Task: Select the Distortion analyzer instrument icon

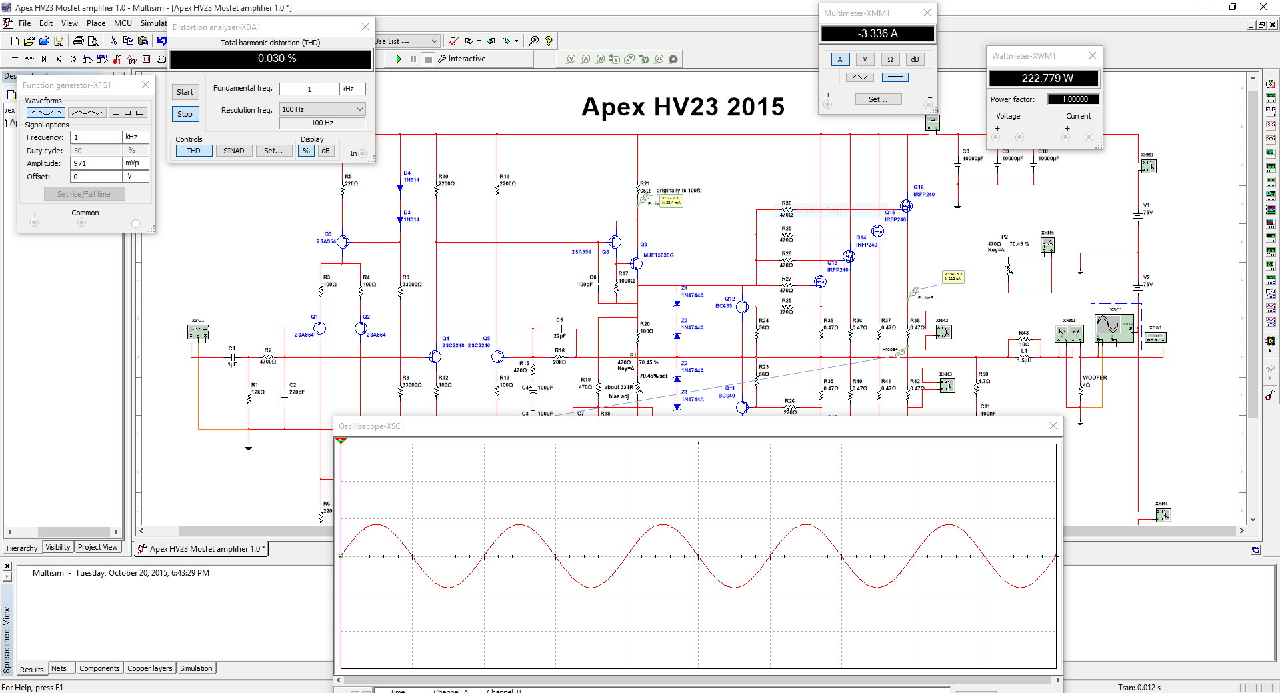Action: (x=1270, y=237)
